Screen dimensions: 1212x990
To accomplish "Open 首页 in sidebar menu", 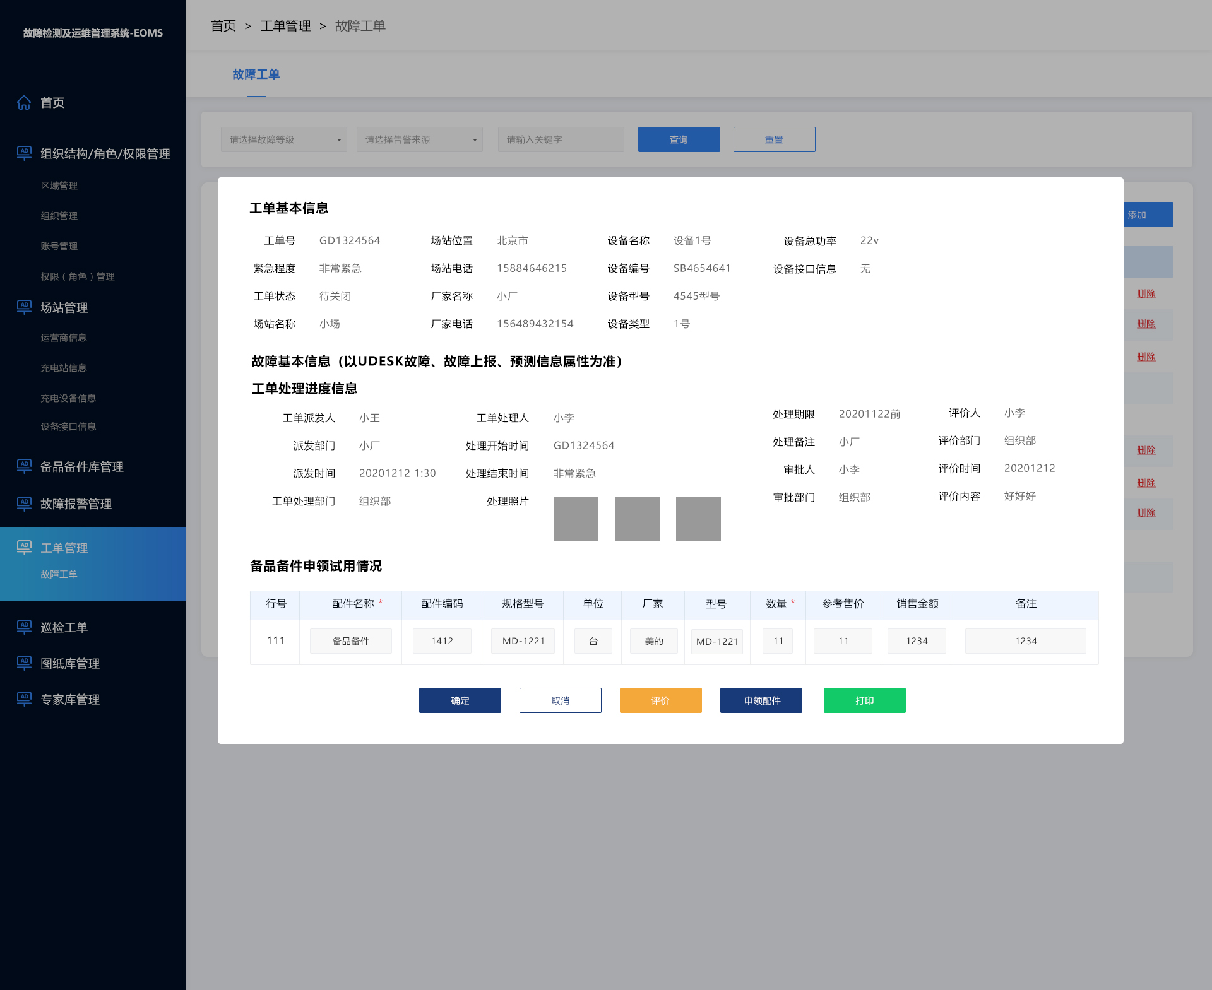I will pos(52,103).
